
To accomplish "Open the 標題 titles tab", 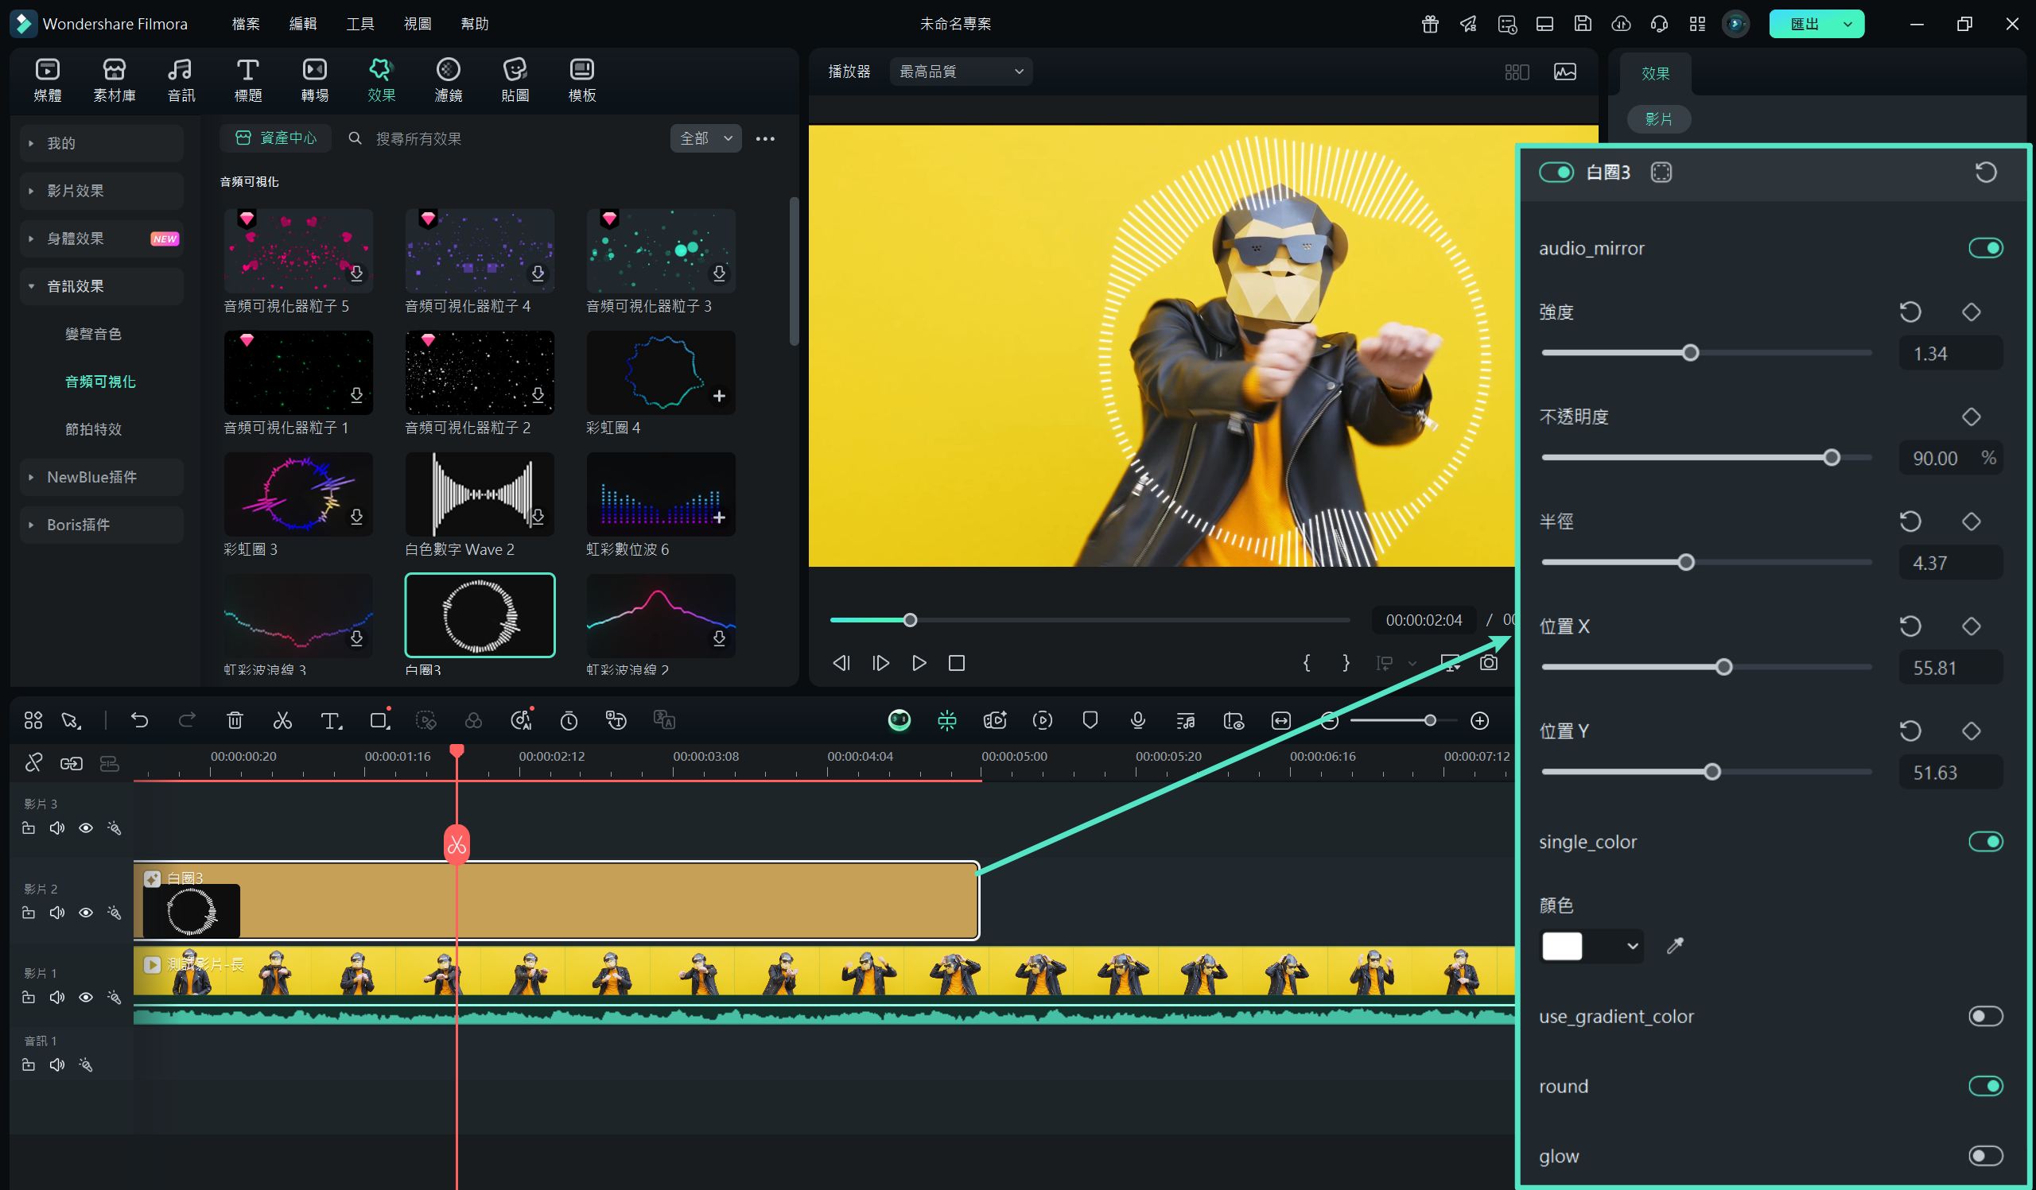I will [248, 80].
